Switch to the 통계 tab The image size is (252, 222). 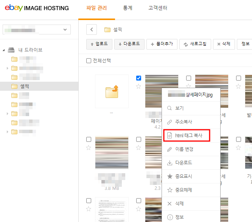(128, 8)
